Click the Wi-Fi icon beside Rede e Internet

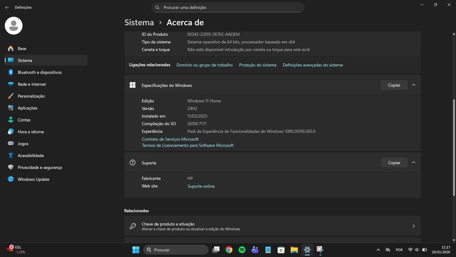(11, 84)
